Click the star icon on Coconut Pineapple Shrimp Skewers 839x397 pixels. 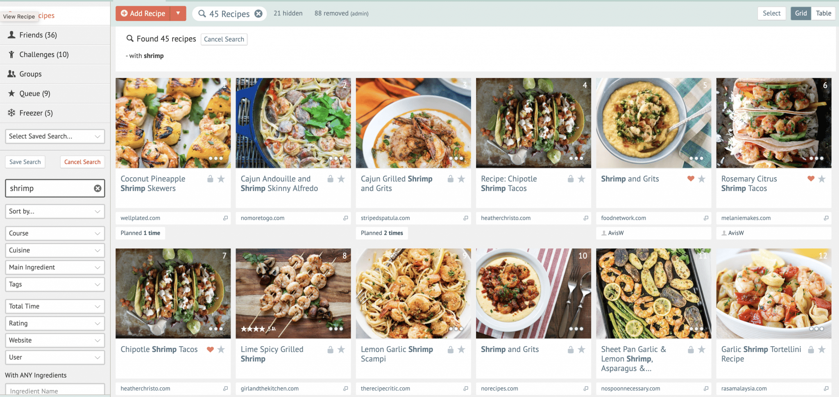click(x=221, y=179)
